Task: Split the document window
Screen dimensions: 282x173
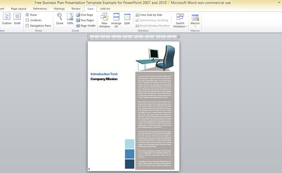Action: pos(127,19)
